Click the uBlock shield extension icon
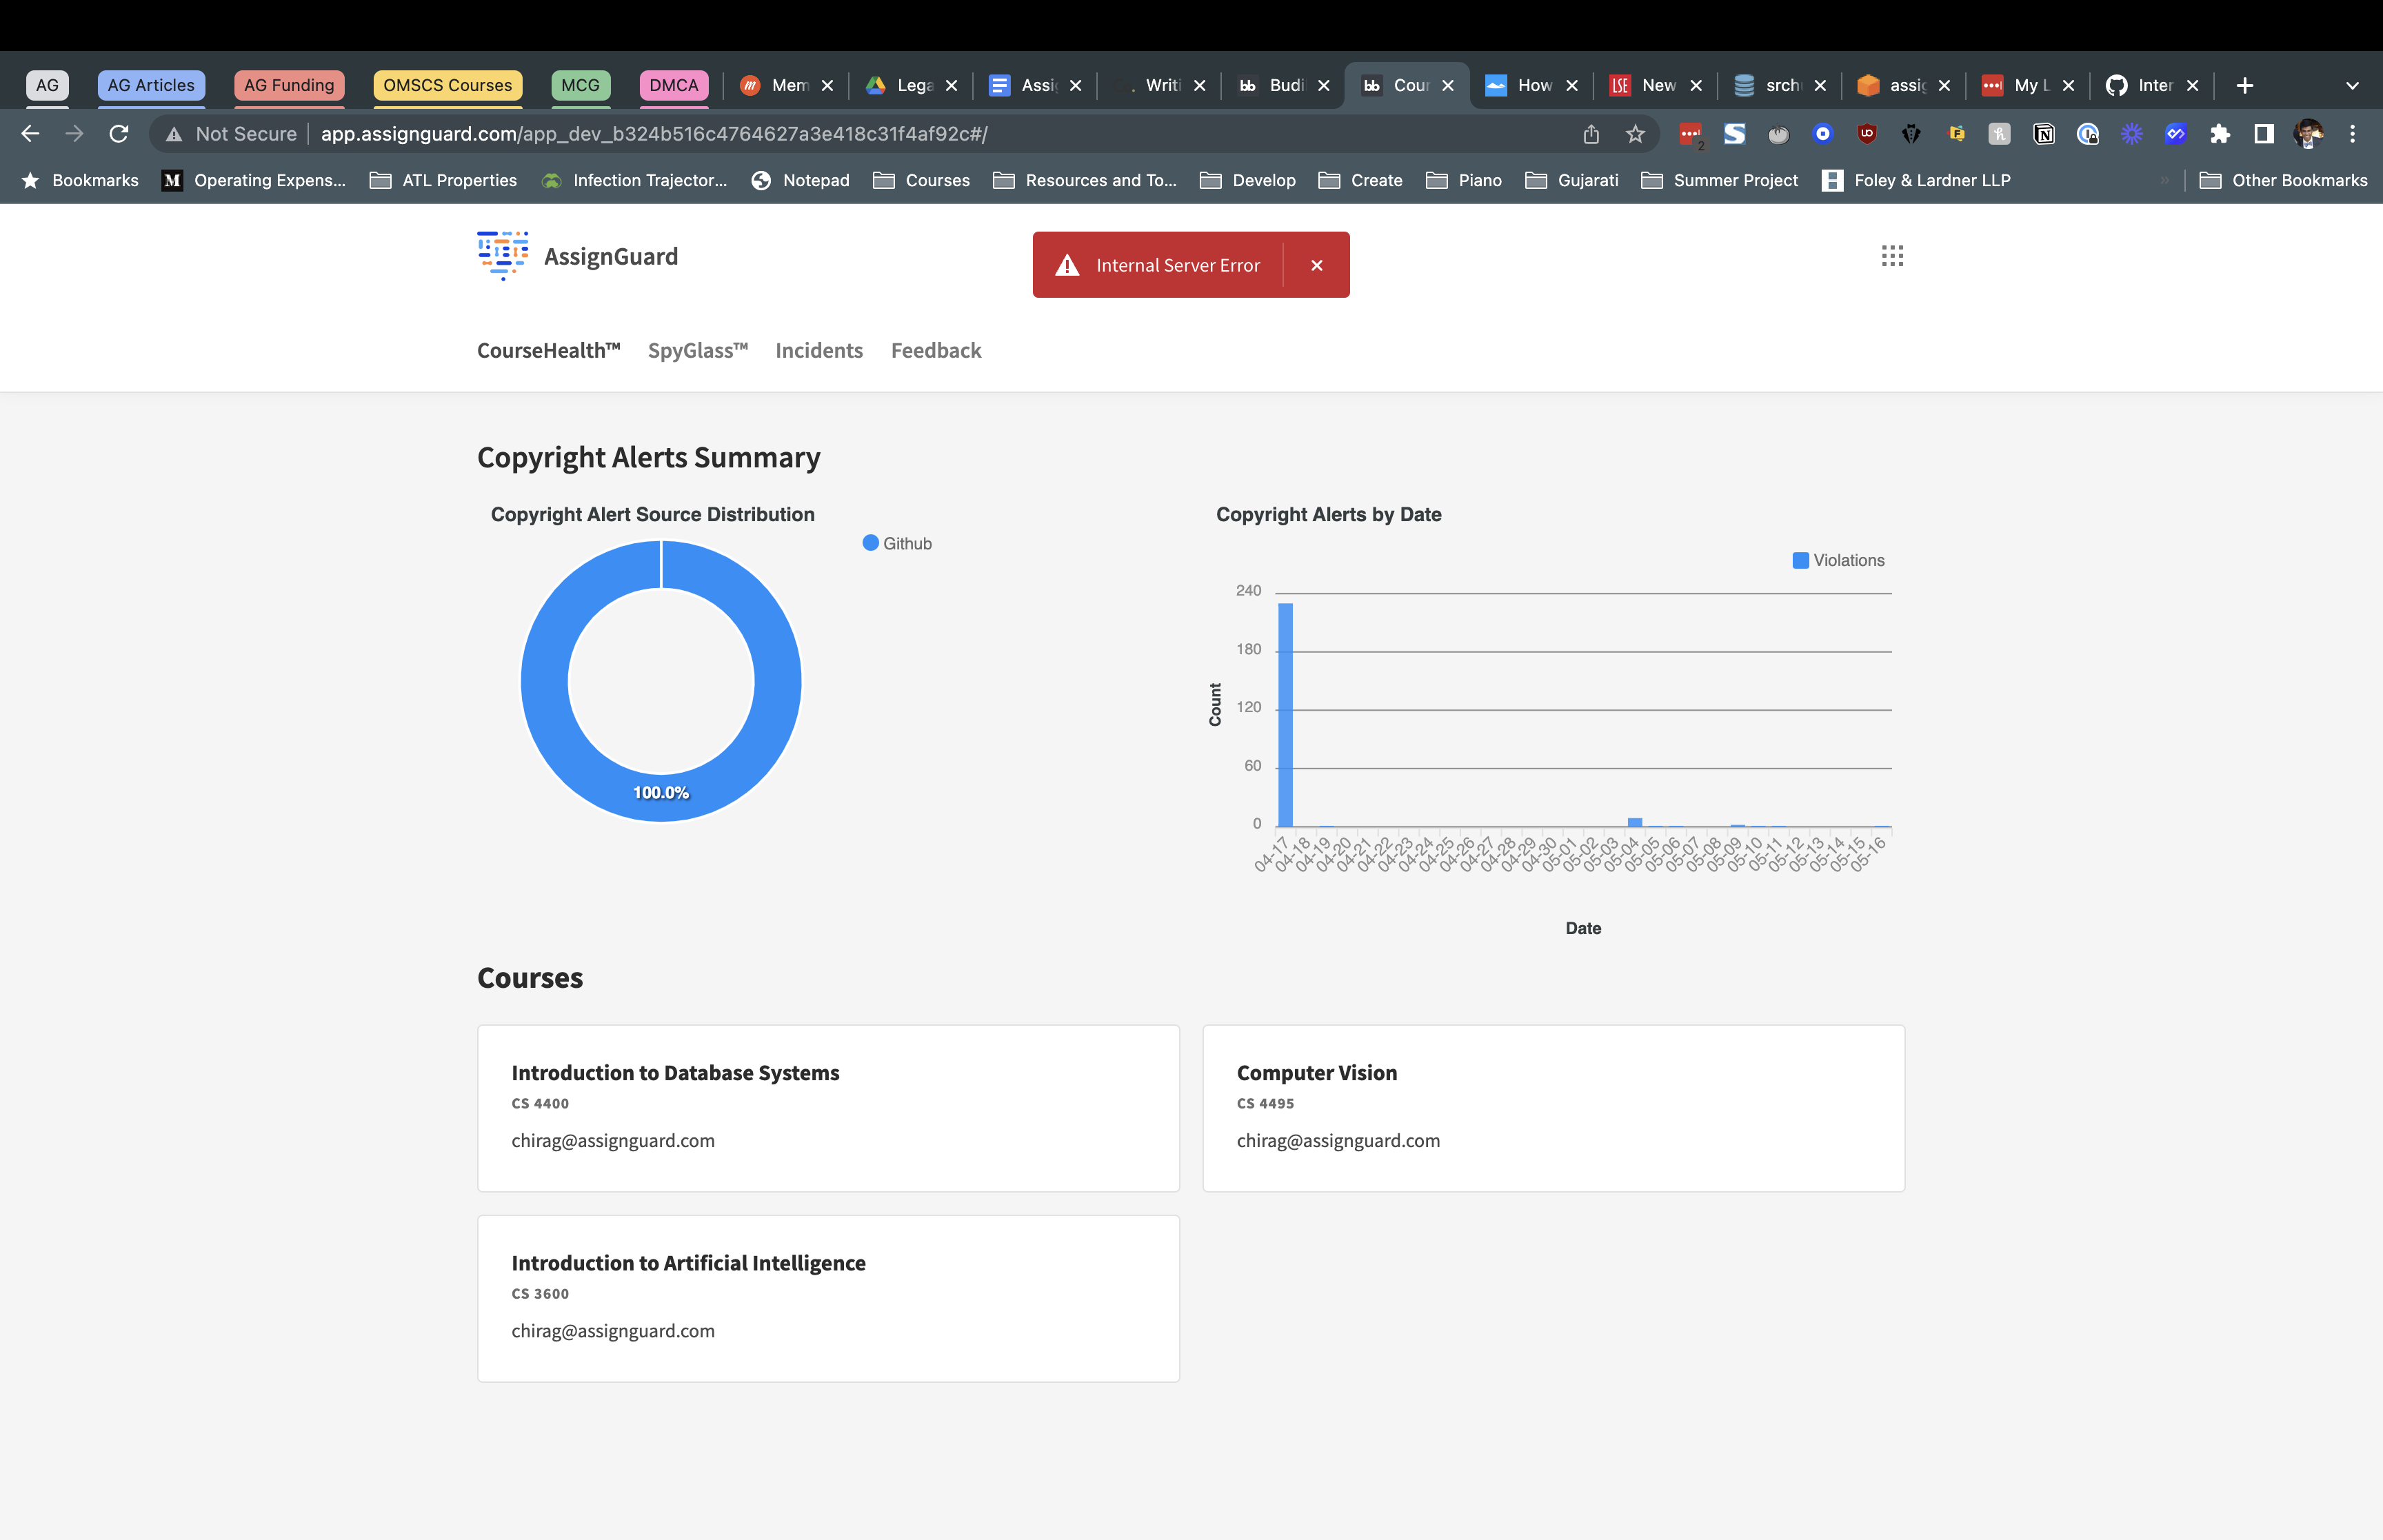This screenshot has width=2383, height=1540. [x=1867, y=134]
